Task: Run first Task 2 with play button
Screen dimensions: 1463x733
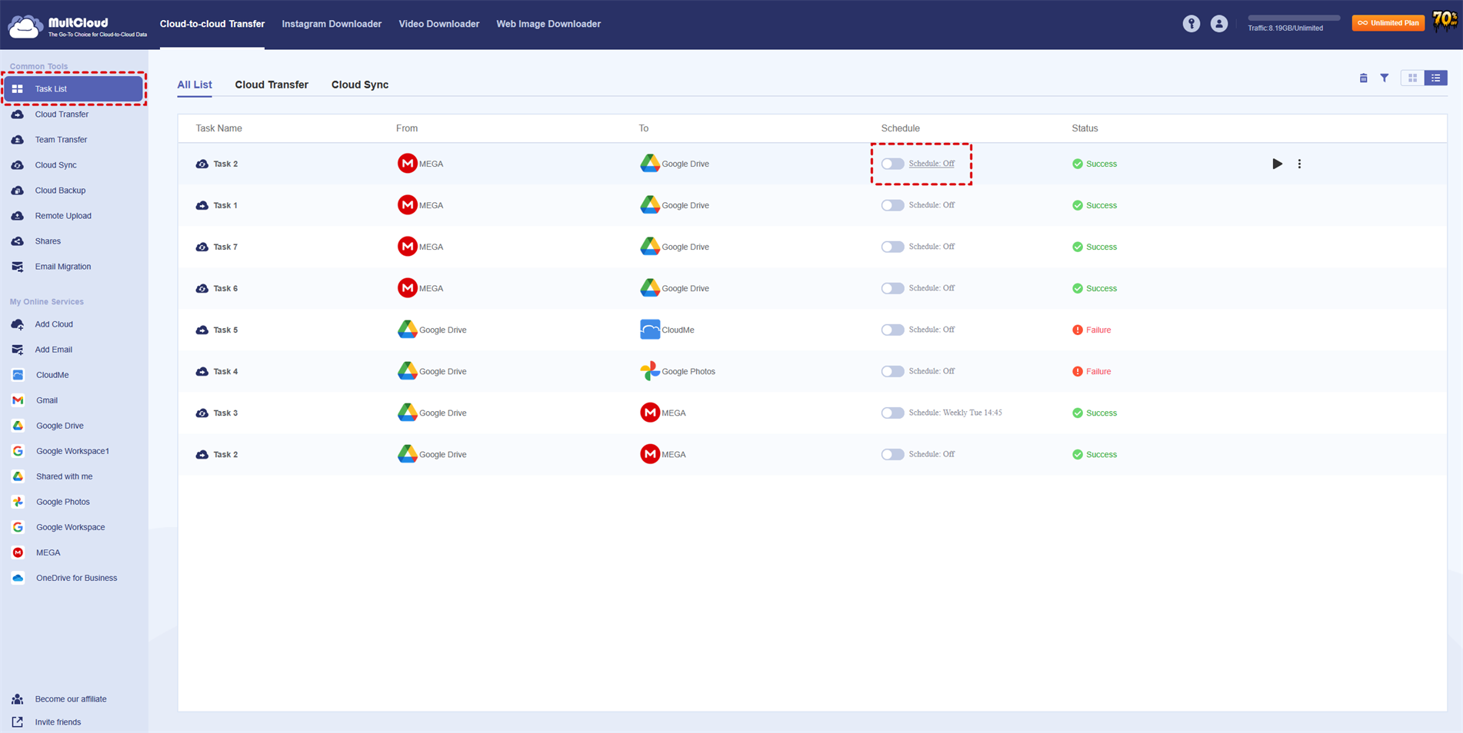Action: click(1277, 164)
